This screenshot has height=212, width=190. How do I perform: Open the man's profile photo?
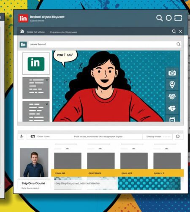pyautogui.click(x=34, y=162)
